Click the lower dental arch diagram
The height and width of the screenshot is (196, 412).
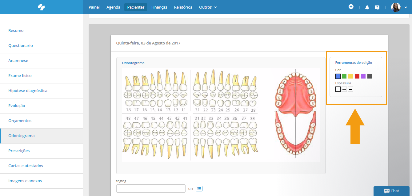tap(295, 133)
